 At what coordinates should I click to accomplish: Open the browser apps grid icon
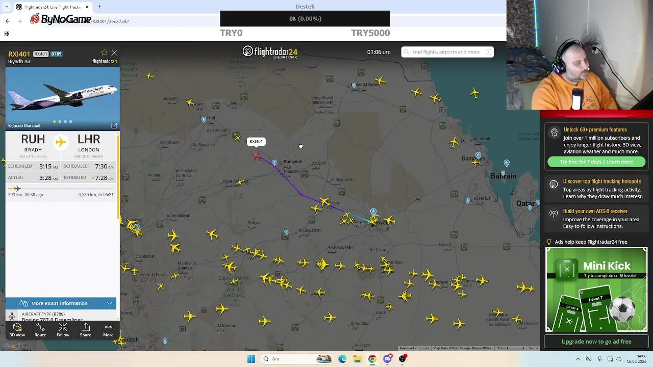7,34
